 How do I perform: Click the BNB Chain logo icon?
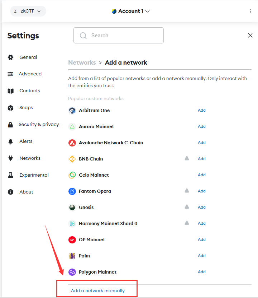(72, 159)
